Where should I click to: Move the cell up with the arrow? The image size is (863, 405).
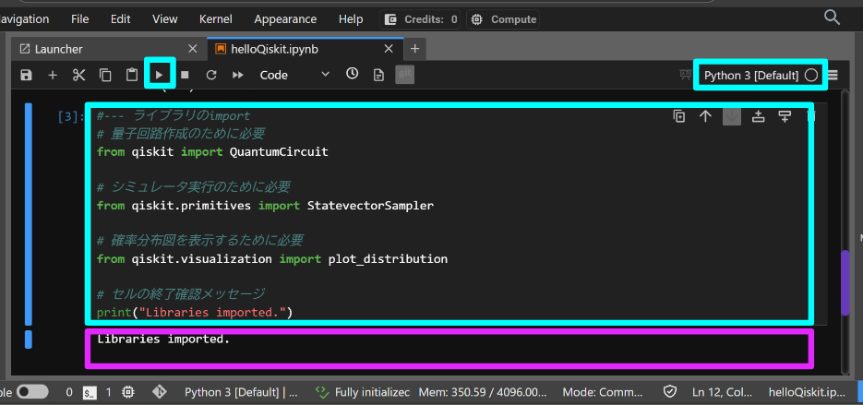pyautogui.click(x=705, y=116)
